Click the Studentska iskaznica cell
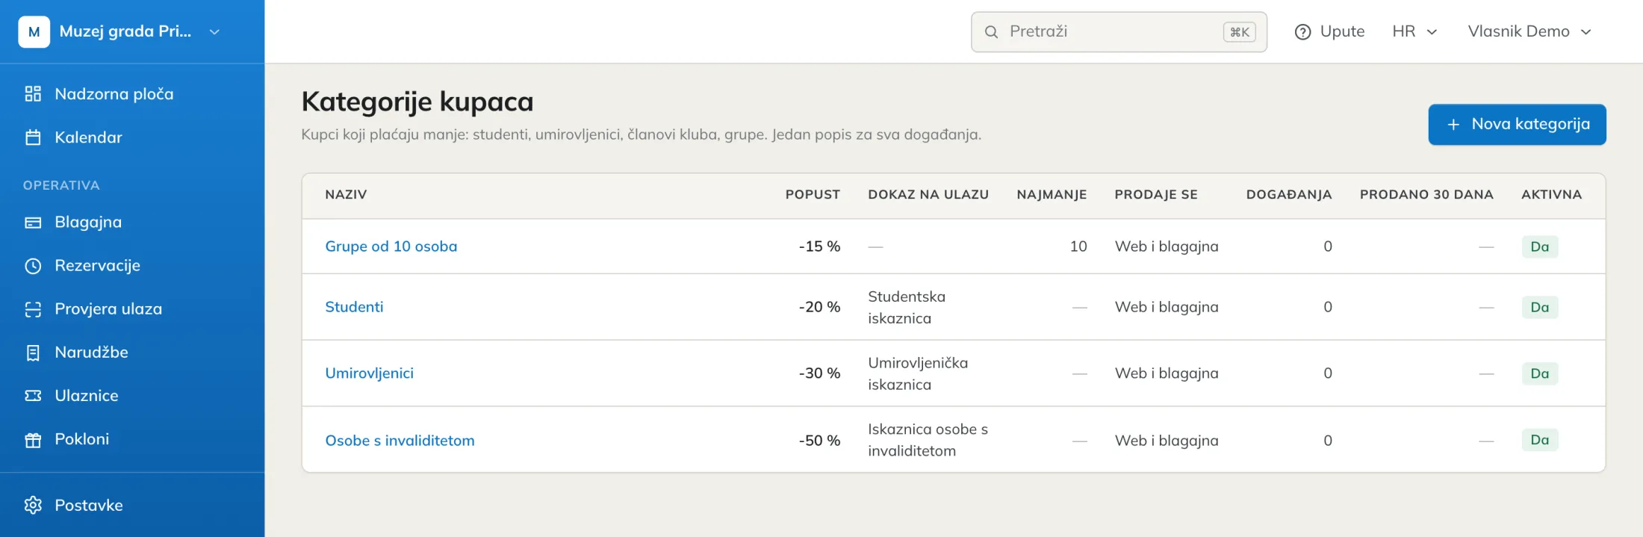This screenshot has width=1643, height=537. coord(907,308)
